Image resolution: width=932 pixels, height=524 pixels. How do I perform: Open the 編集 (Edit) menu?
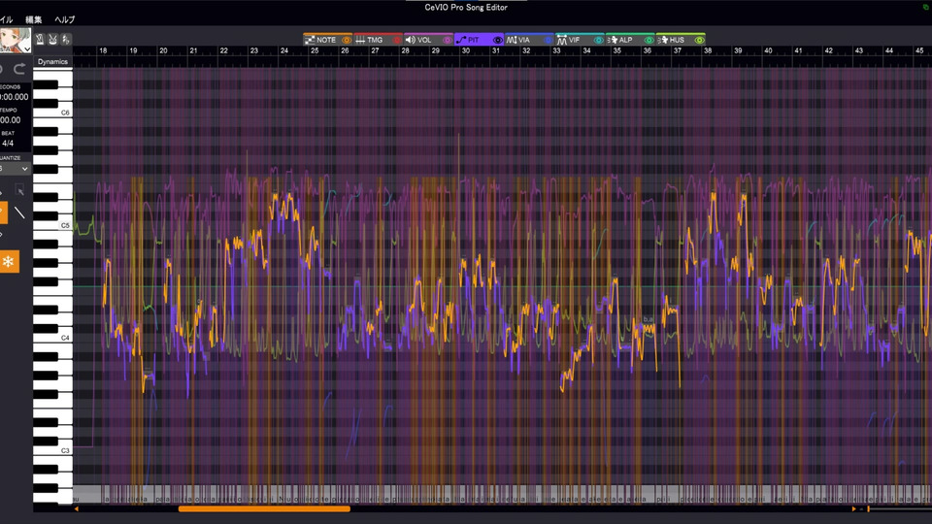click(33, 19)
